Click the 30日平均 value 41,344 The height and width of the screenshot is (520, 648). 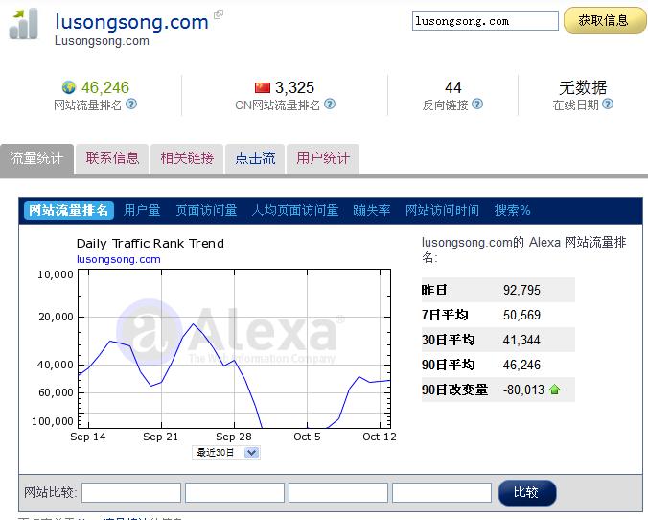tap(521, 340)
